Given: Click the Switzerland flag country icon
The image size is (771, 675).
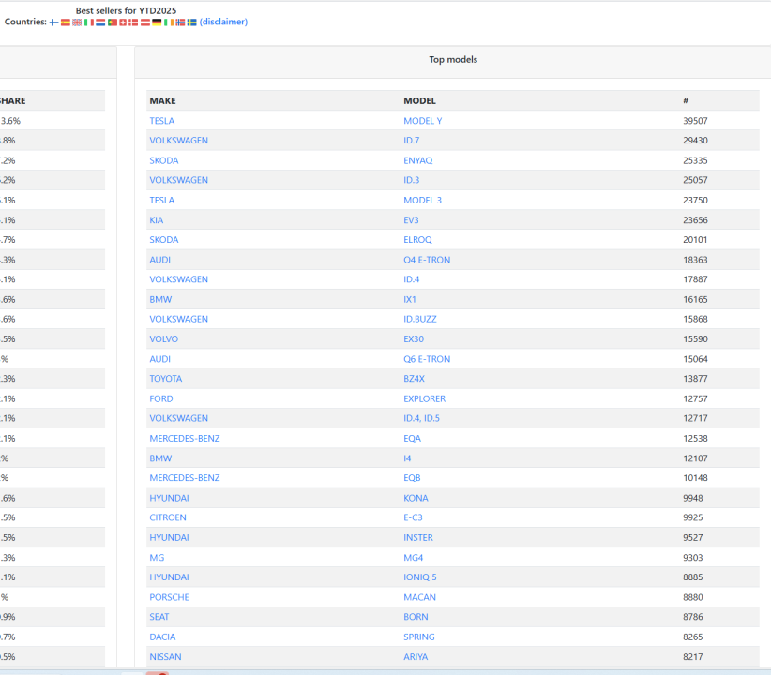Looking at the screenshot, I should [x=122, y=22].
